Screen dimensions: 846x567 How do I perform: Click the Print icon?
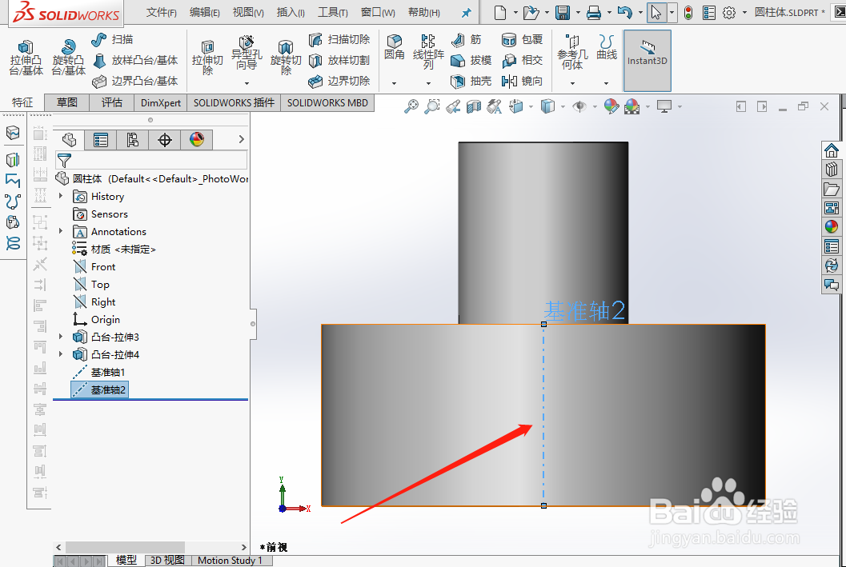tap(594, 13)
